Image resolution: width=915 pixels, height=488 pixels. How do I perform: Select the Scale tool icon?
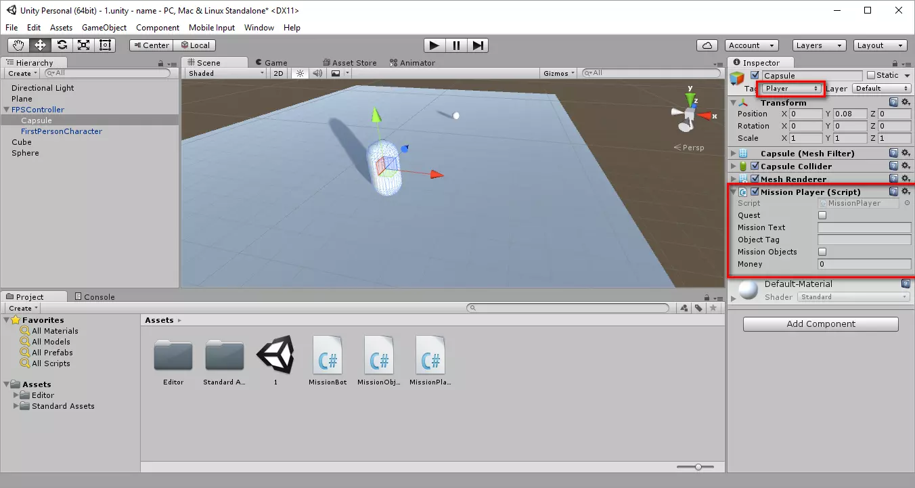pos(83,45)
